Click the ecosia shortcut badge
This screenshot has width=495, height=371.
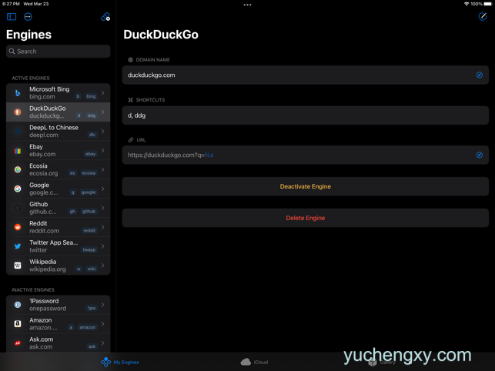coord(89,173)
